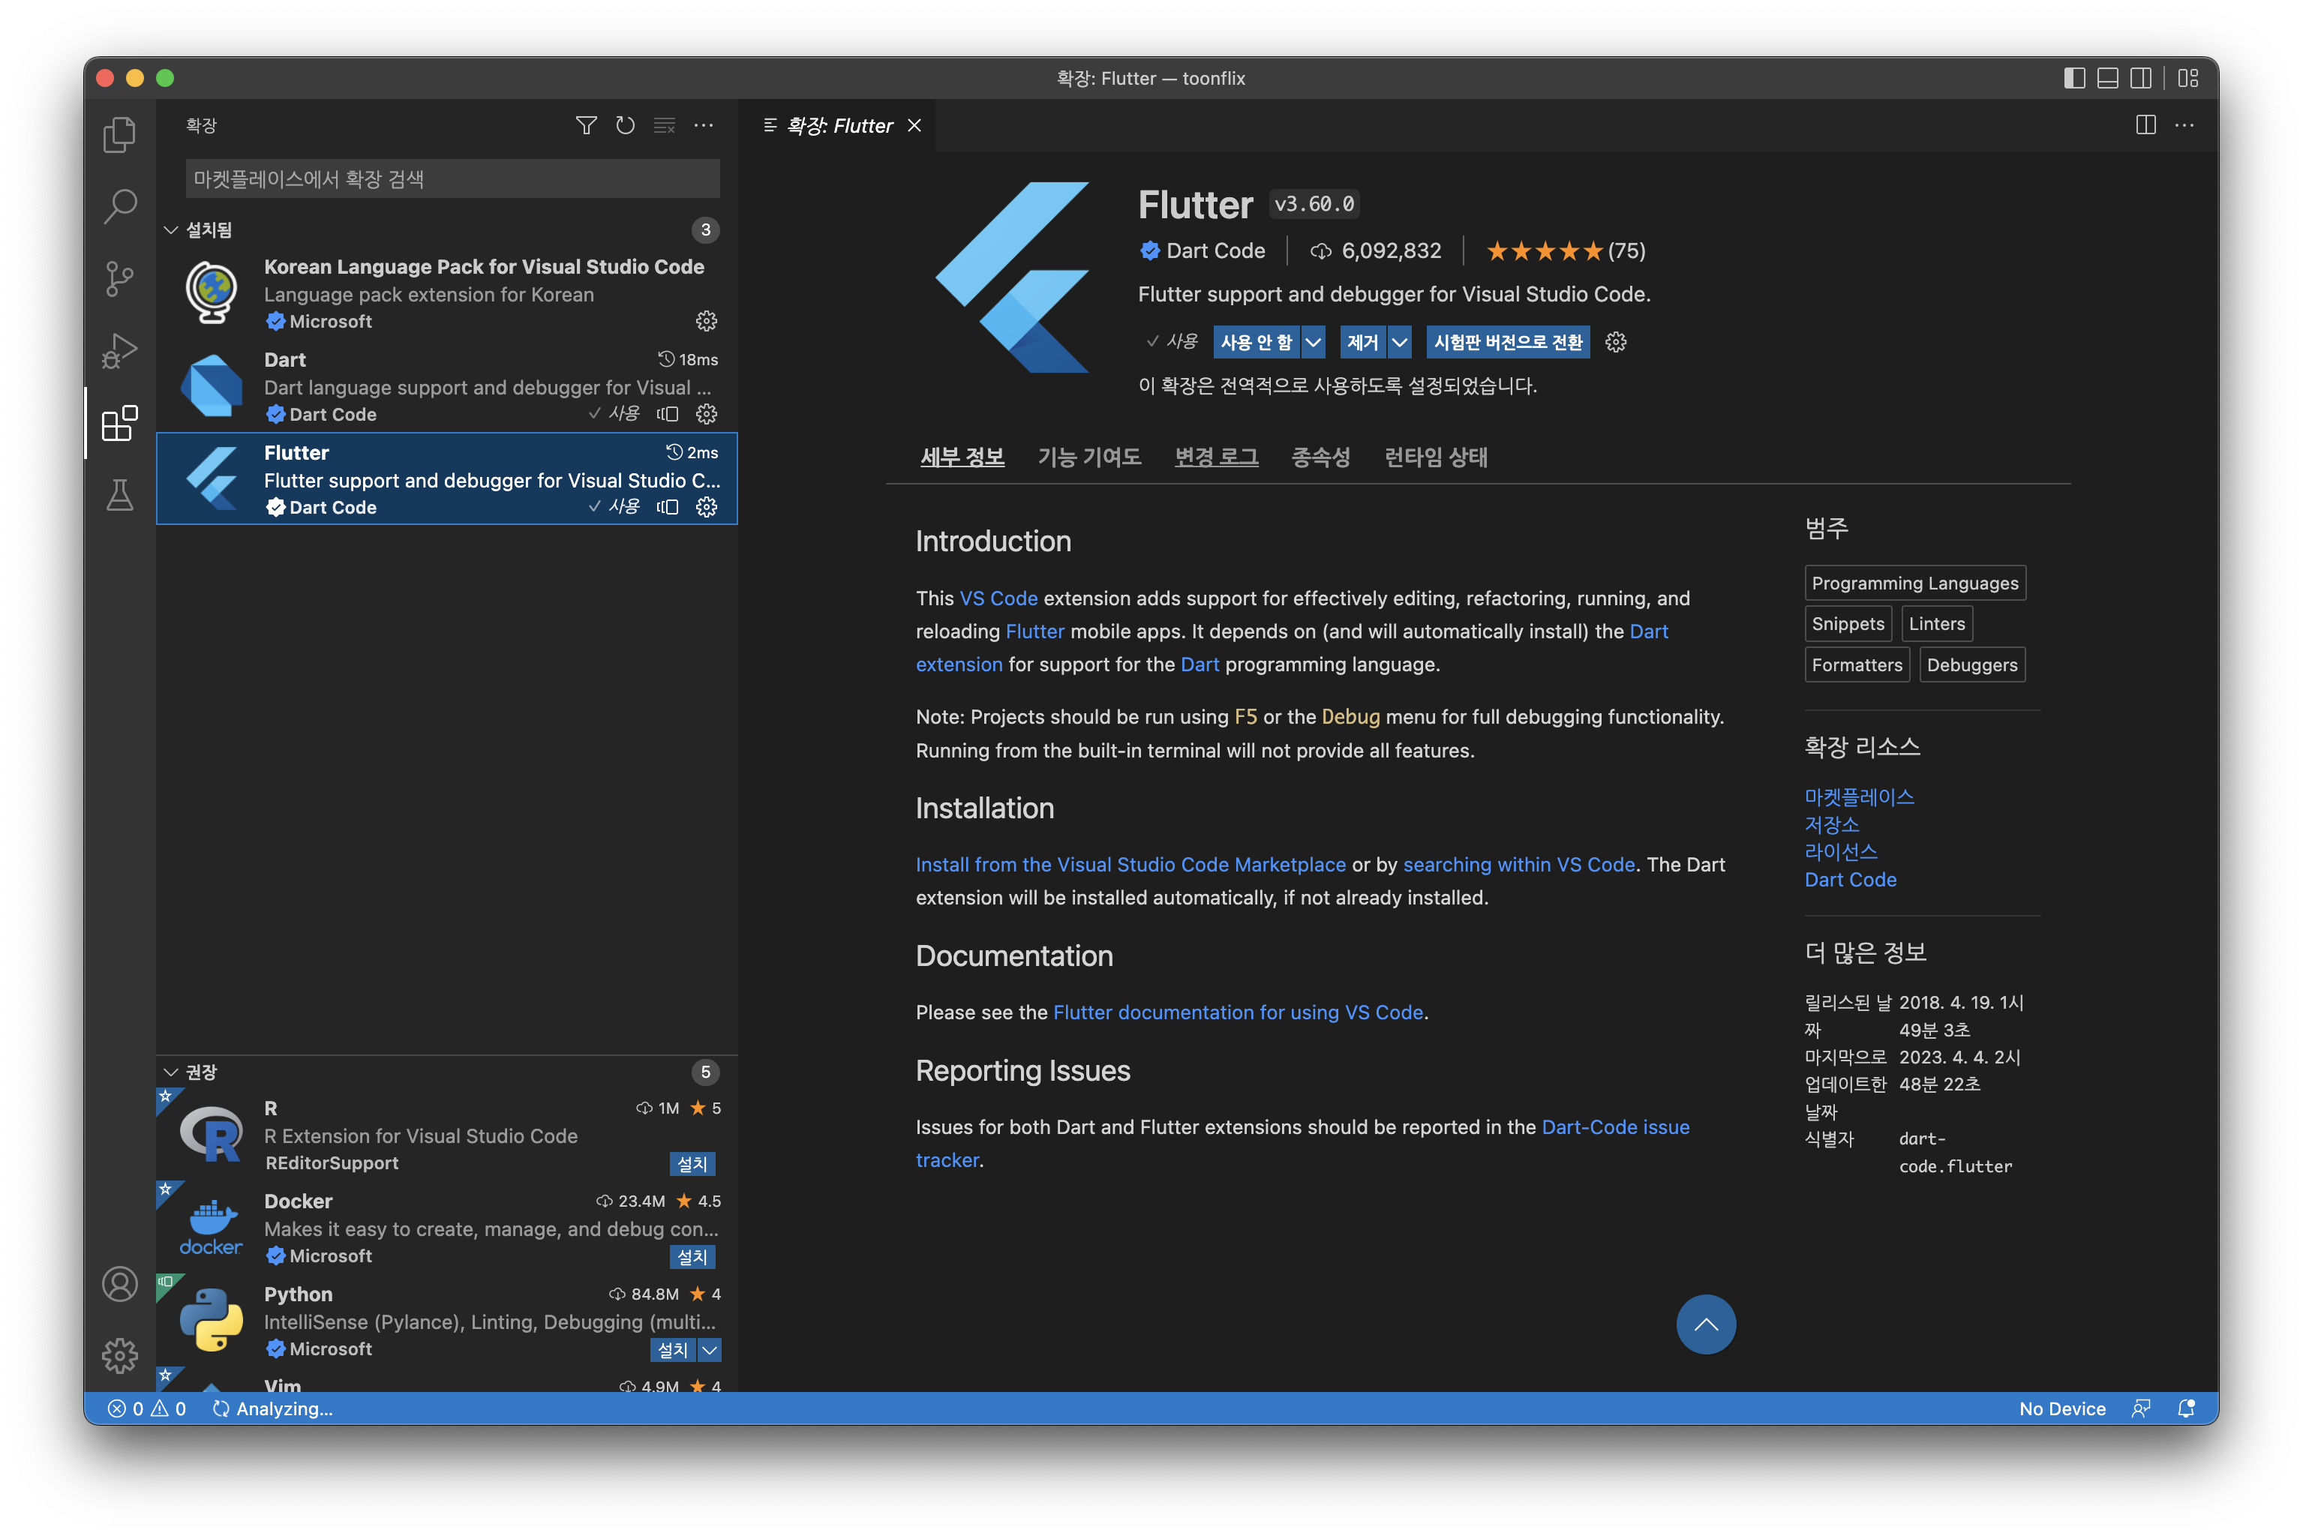Switch to 기능 기여도 tab

click(x=1089, y=457)
